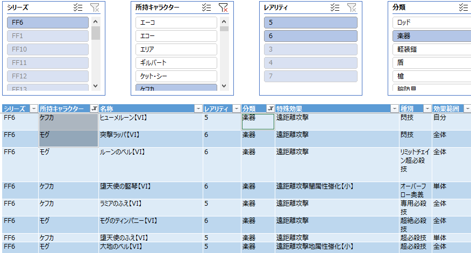471x253 pixels.
Task: Select cell 遠距離攻撃闇属性強化【小】
Action: (337, 190)
